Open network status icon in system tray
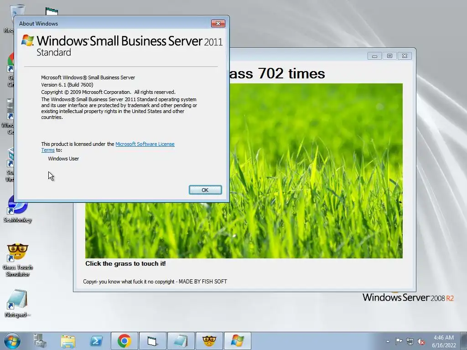This screenshot has width=467, height=350. pos(410,341)
